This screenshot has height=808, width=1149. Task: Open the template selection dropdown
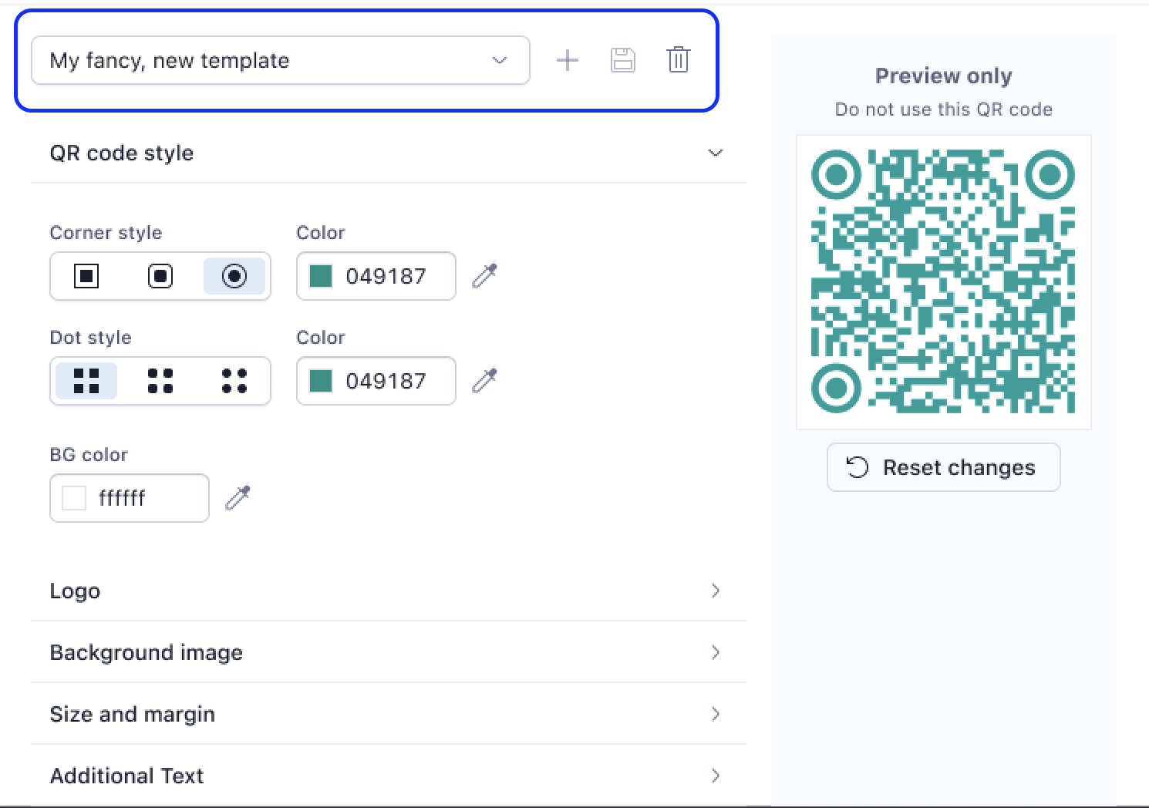[281, 60]
